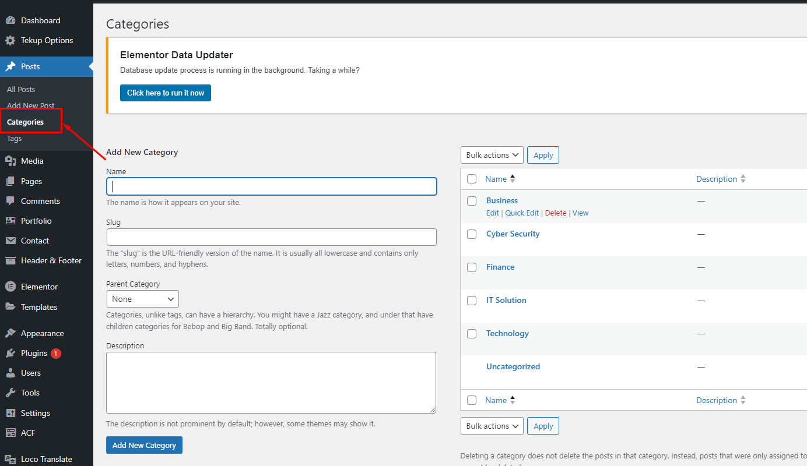
Task: Click the red Delete link under Business
Action: pyautogui.click(x=556, y=213)
